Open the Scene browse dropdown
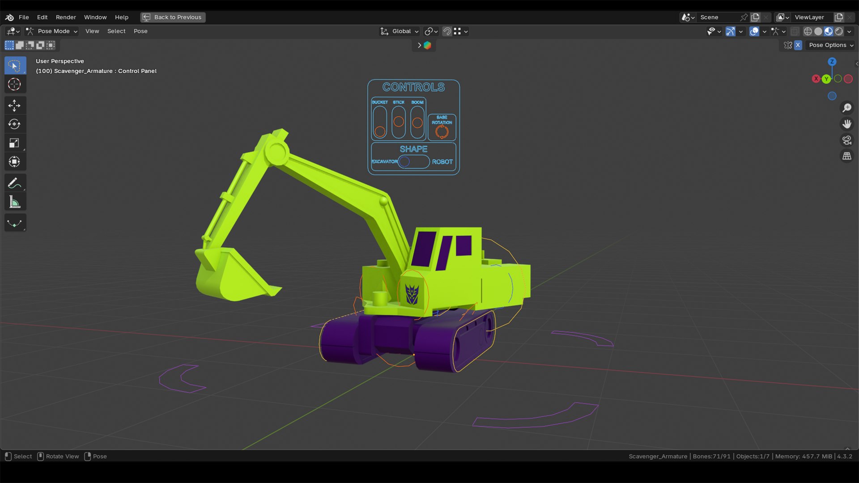The image size is (859, 483). pyautogui.click(x=688, y=17)
